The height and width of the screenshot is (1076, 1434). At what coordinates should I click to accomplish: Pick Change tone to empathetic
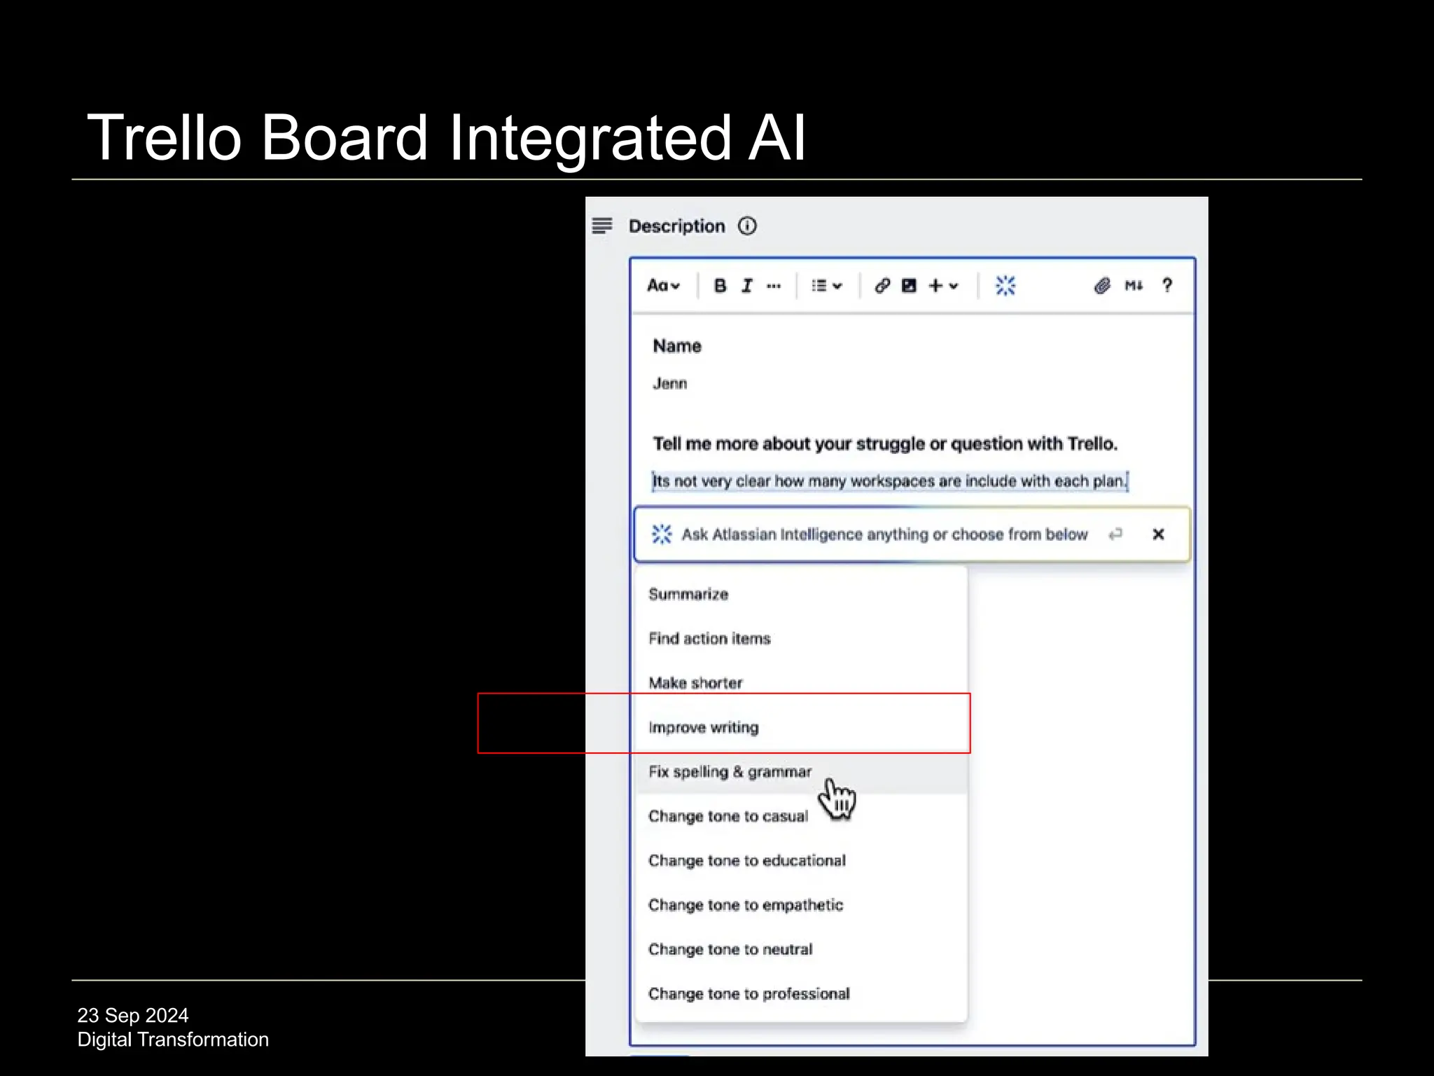pos(801,905)
